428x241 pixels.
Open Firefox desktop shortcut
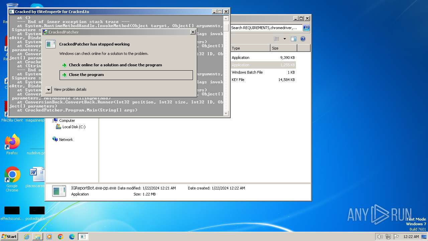pos(12,145)
